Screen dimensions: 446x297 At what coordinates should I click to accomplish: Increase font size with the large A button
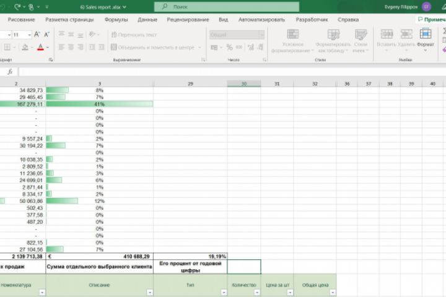(x=37, y=35)
